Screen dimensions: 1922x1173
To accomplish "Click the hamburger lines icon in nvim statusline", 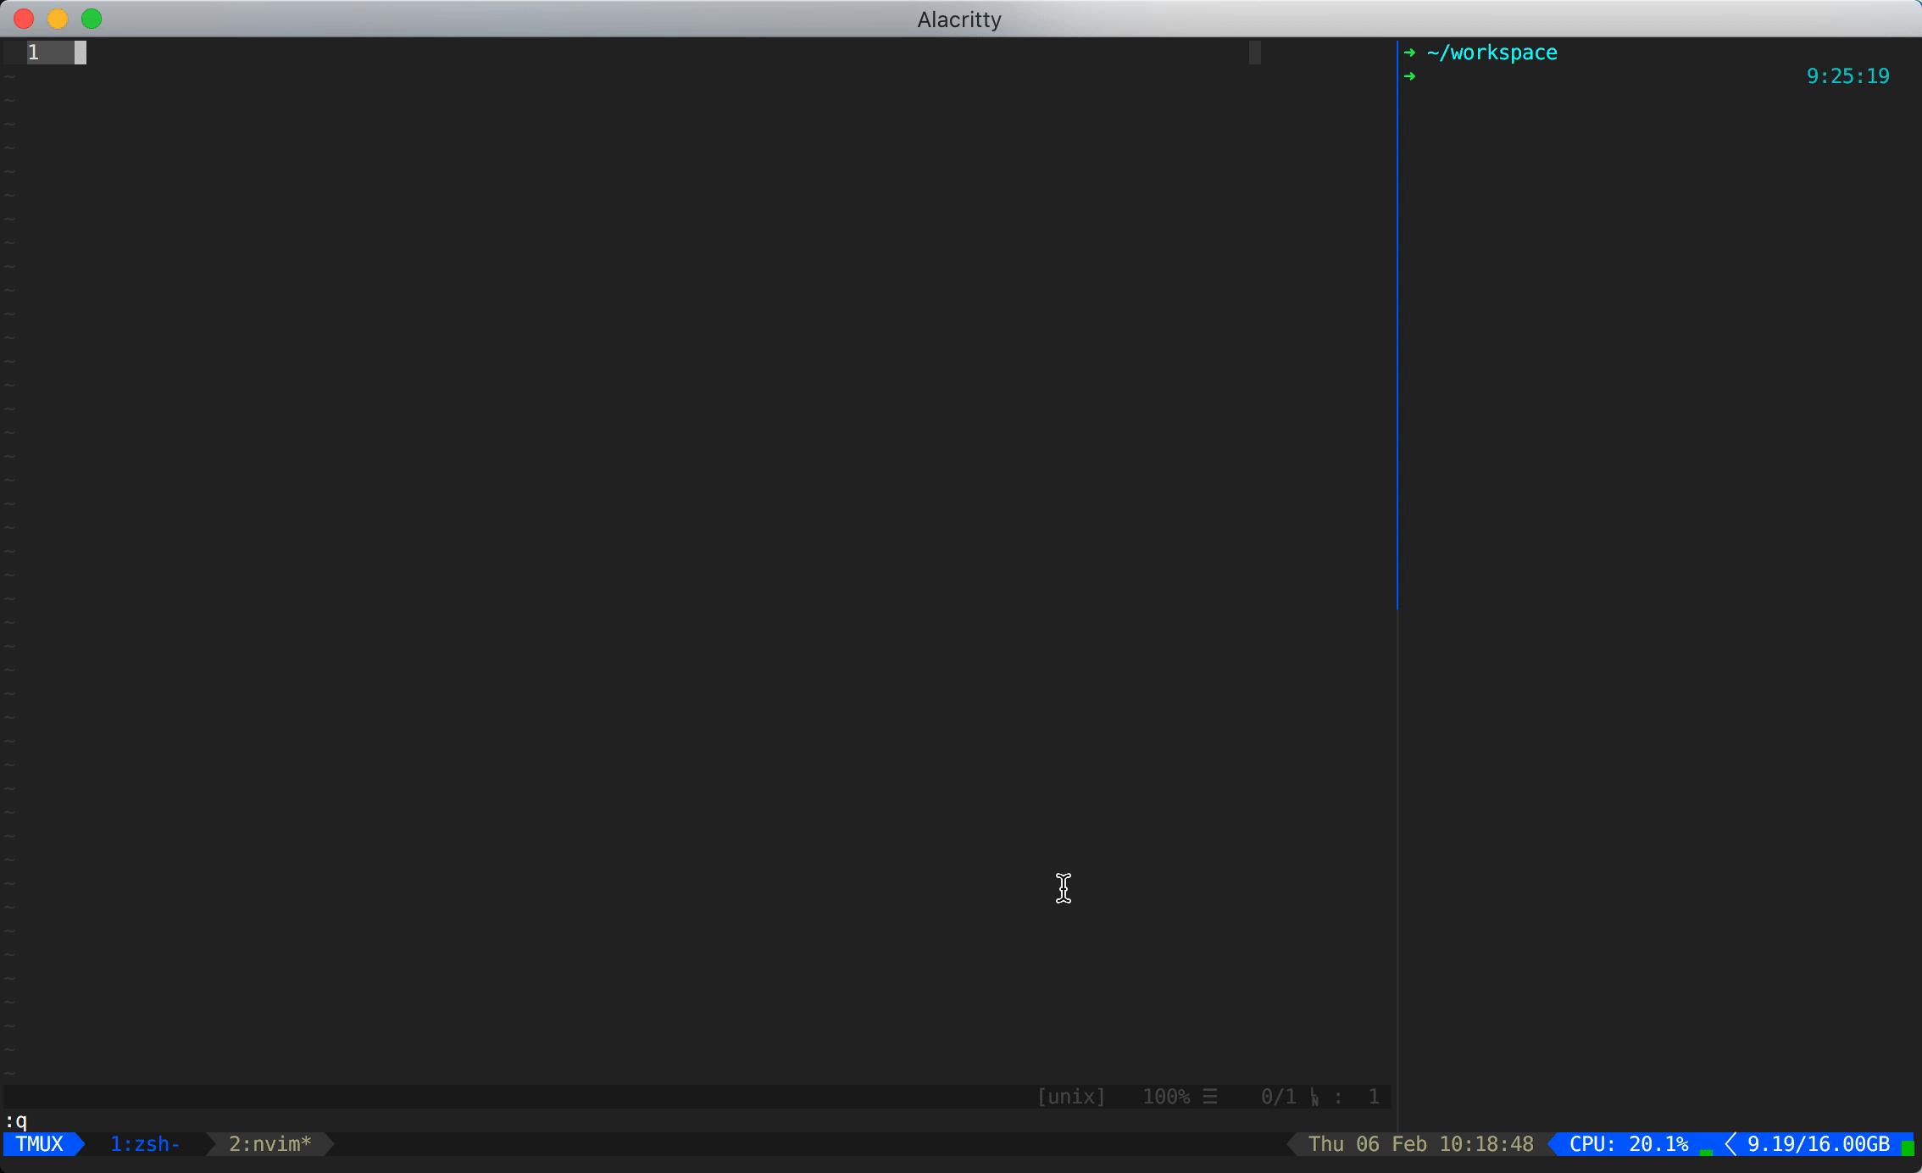I will coord(1210,1097).
